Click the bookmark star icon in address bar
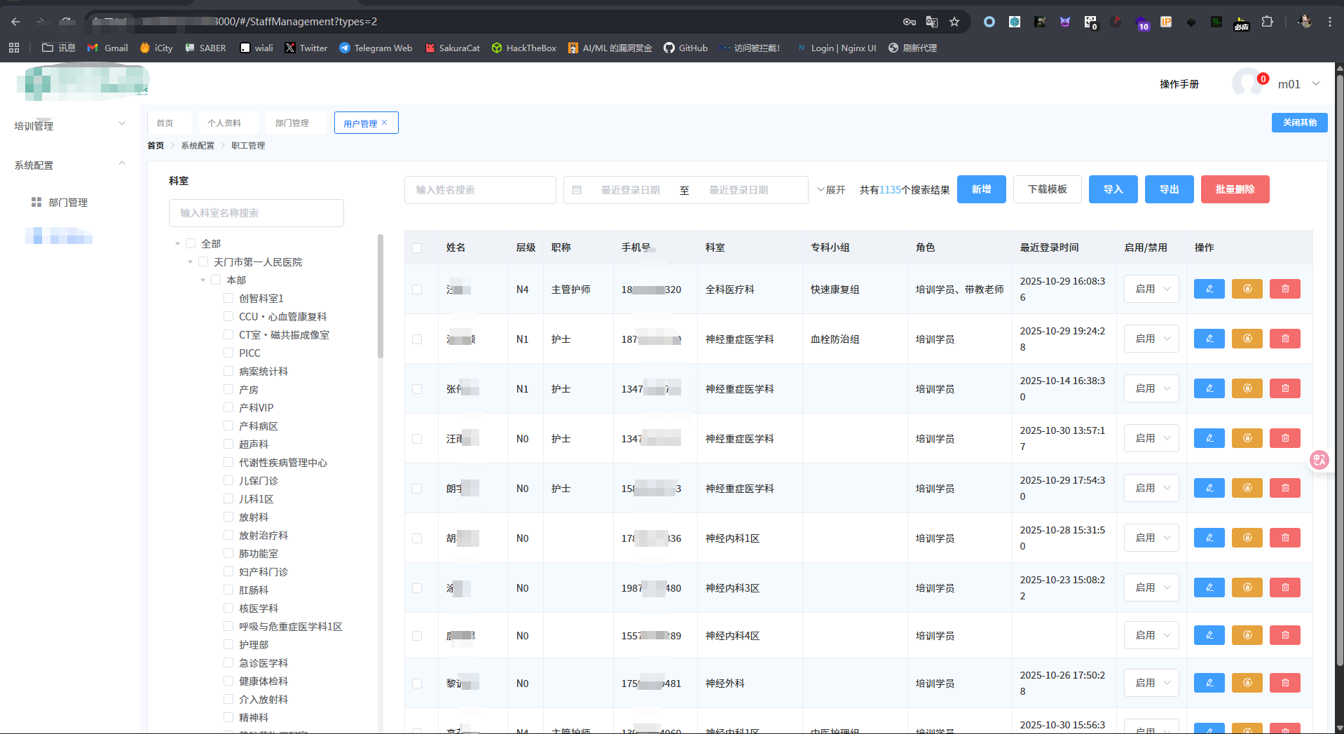 tap(954, 22)
